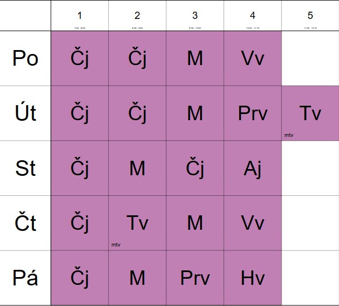Click the St day row header
The width and height of the screenshot is (339, 306).
[25, 168]
